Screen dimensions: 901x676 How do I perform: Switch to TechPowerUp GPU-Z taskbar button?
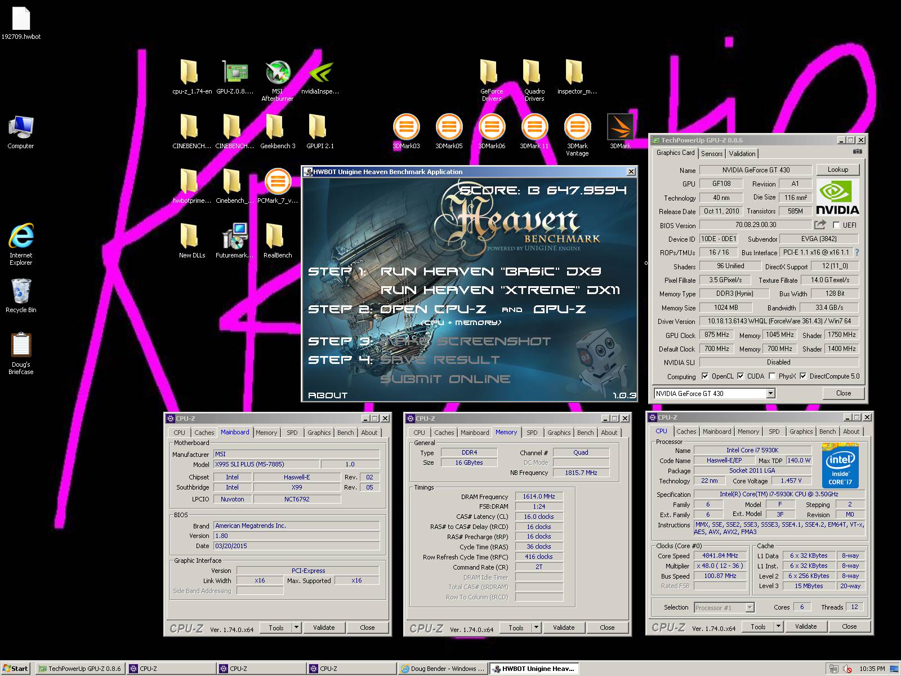click(79, 669)
